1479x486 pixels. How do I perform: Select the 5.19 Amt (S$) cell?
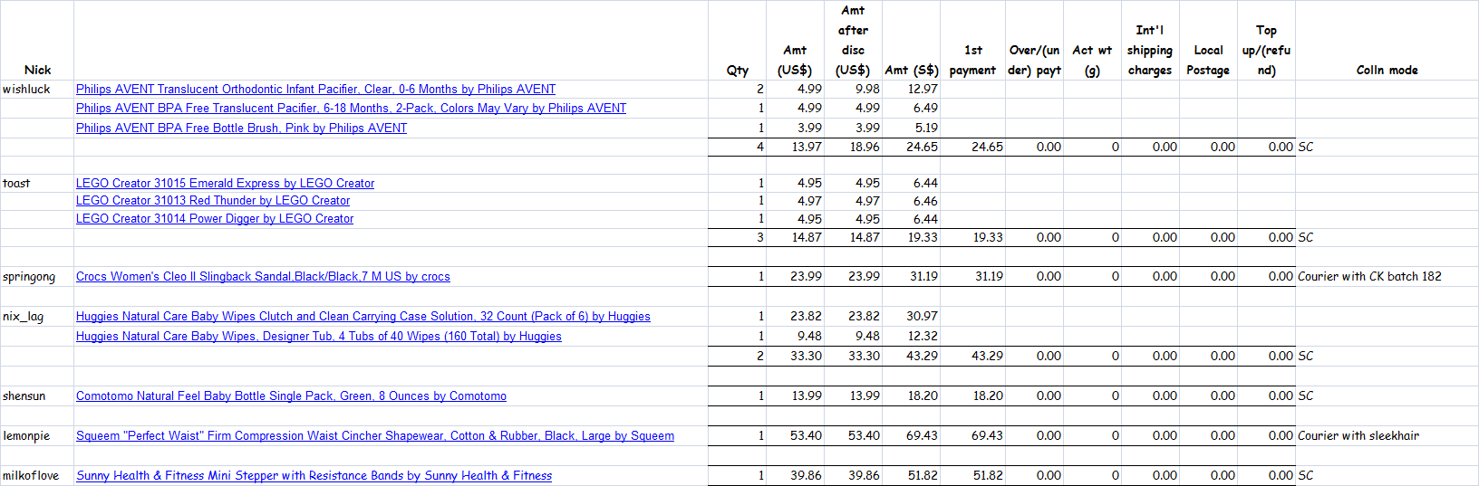911,128
